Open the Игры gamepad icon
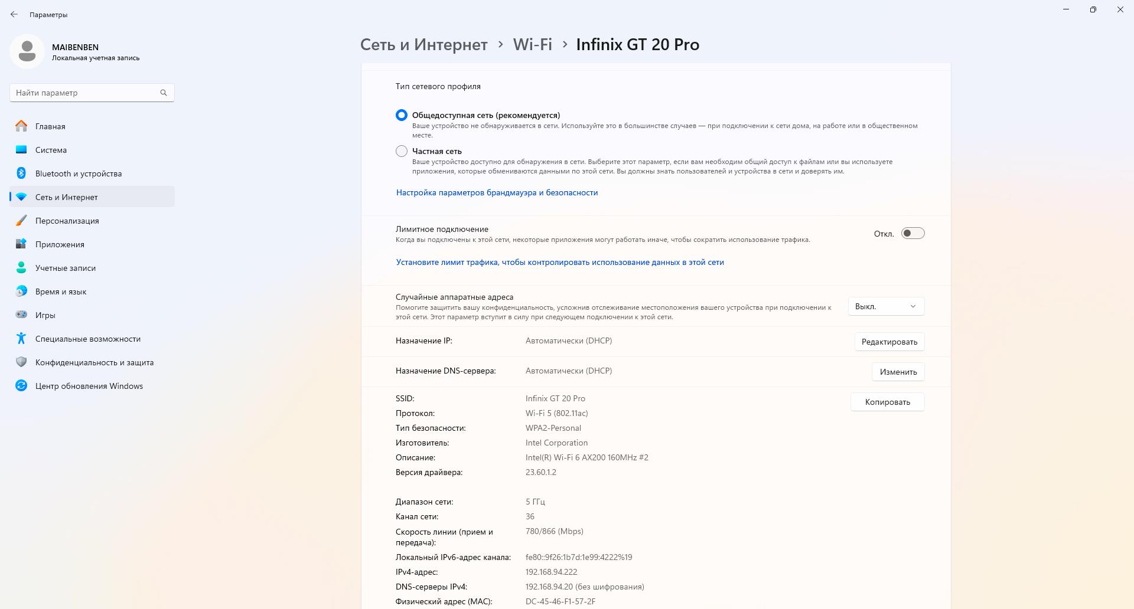1134x609 pixels. point(21,315)
